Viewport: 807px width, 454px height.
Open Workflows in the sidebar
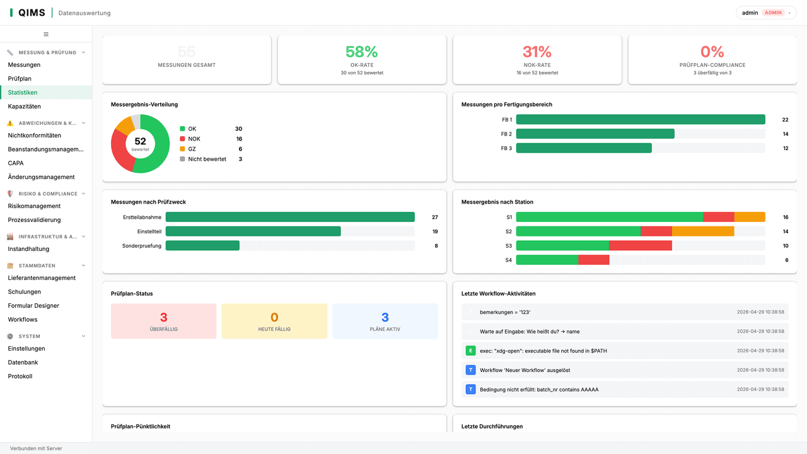coord(46,320)
